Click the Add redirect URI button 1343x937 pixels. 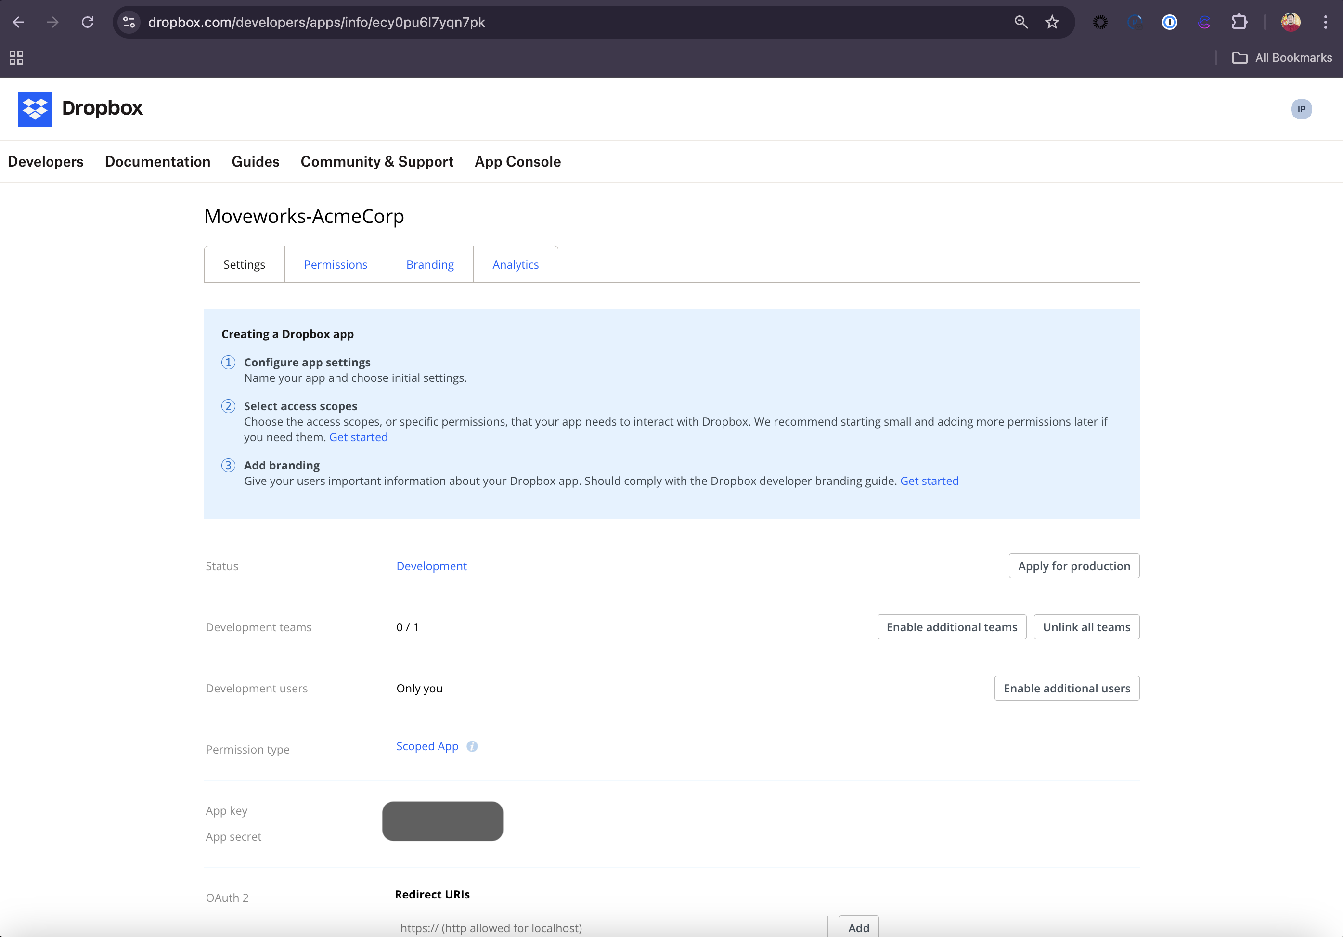[x=859, y=927]
